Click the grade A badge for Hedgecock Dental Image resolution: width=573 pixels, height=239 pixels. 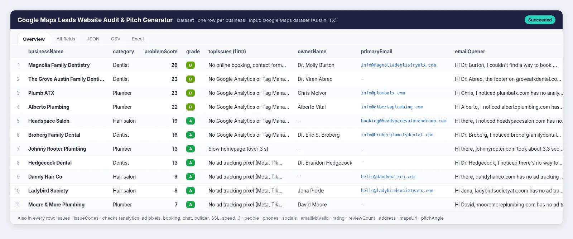[190, 163]
